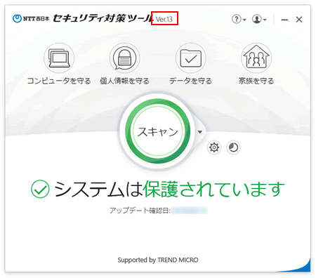This screenshot has height=278, width=316.
Task: Click the システムは保護されています status text
Action: 169,189
